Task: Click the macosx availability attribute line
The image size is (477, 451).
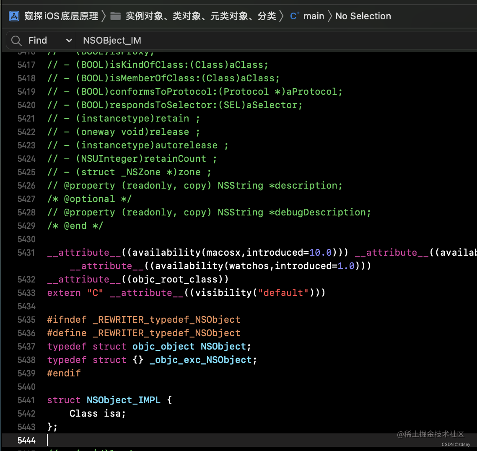Action: [x=262, y=253]
